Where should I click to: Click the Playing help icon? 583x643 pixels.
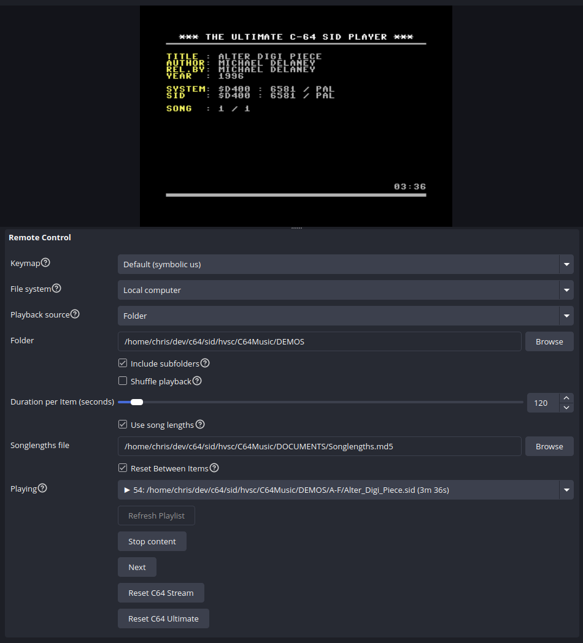coord(42,488)
